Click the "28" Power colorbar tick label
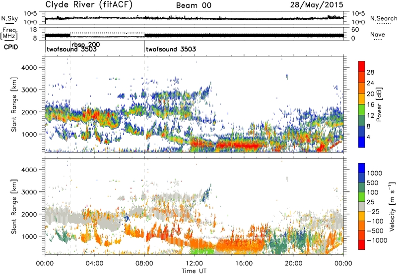This screenshot has height=274, width=397. point(370,72)
